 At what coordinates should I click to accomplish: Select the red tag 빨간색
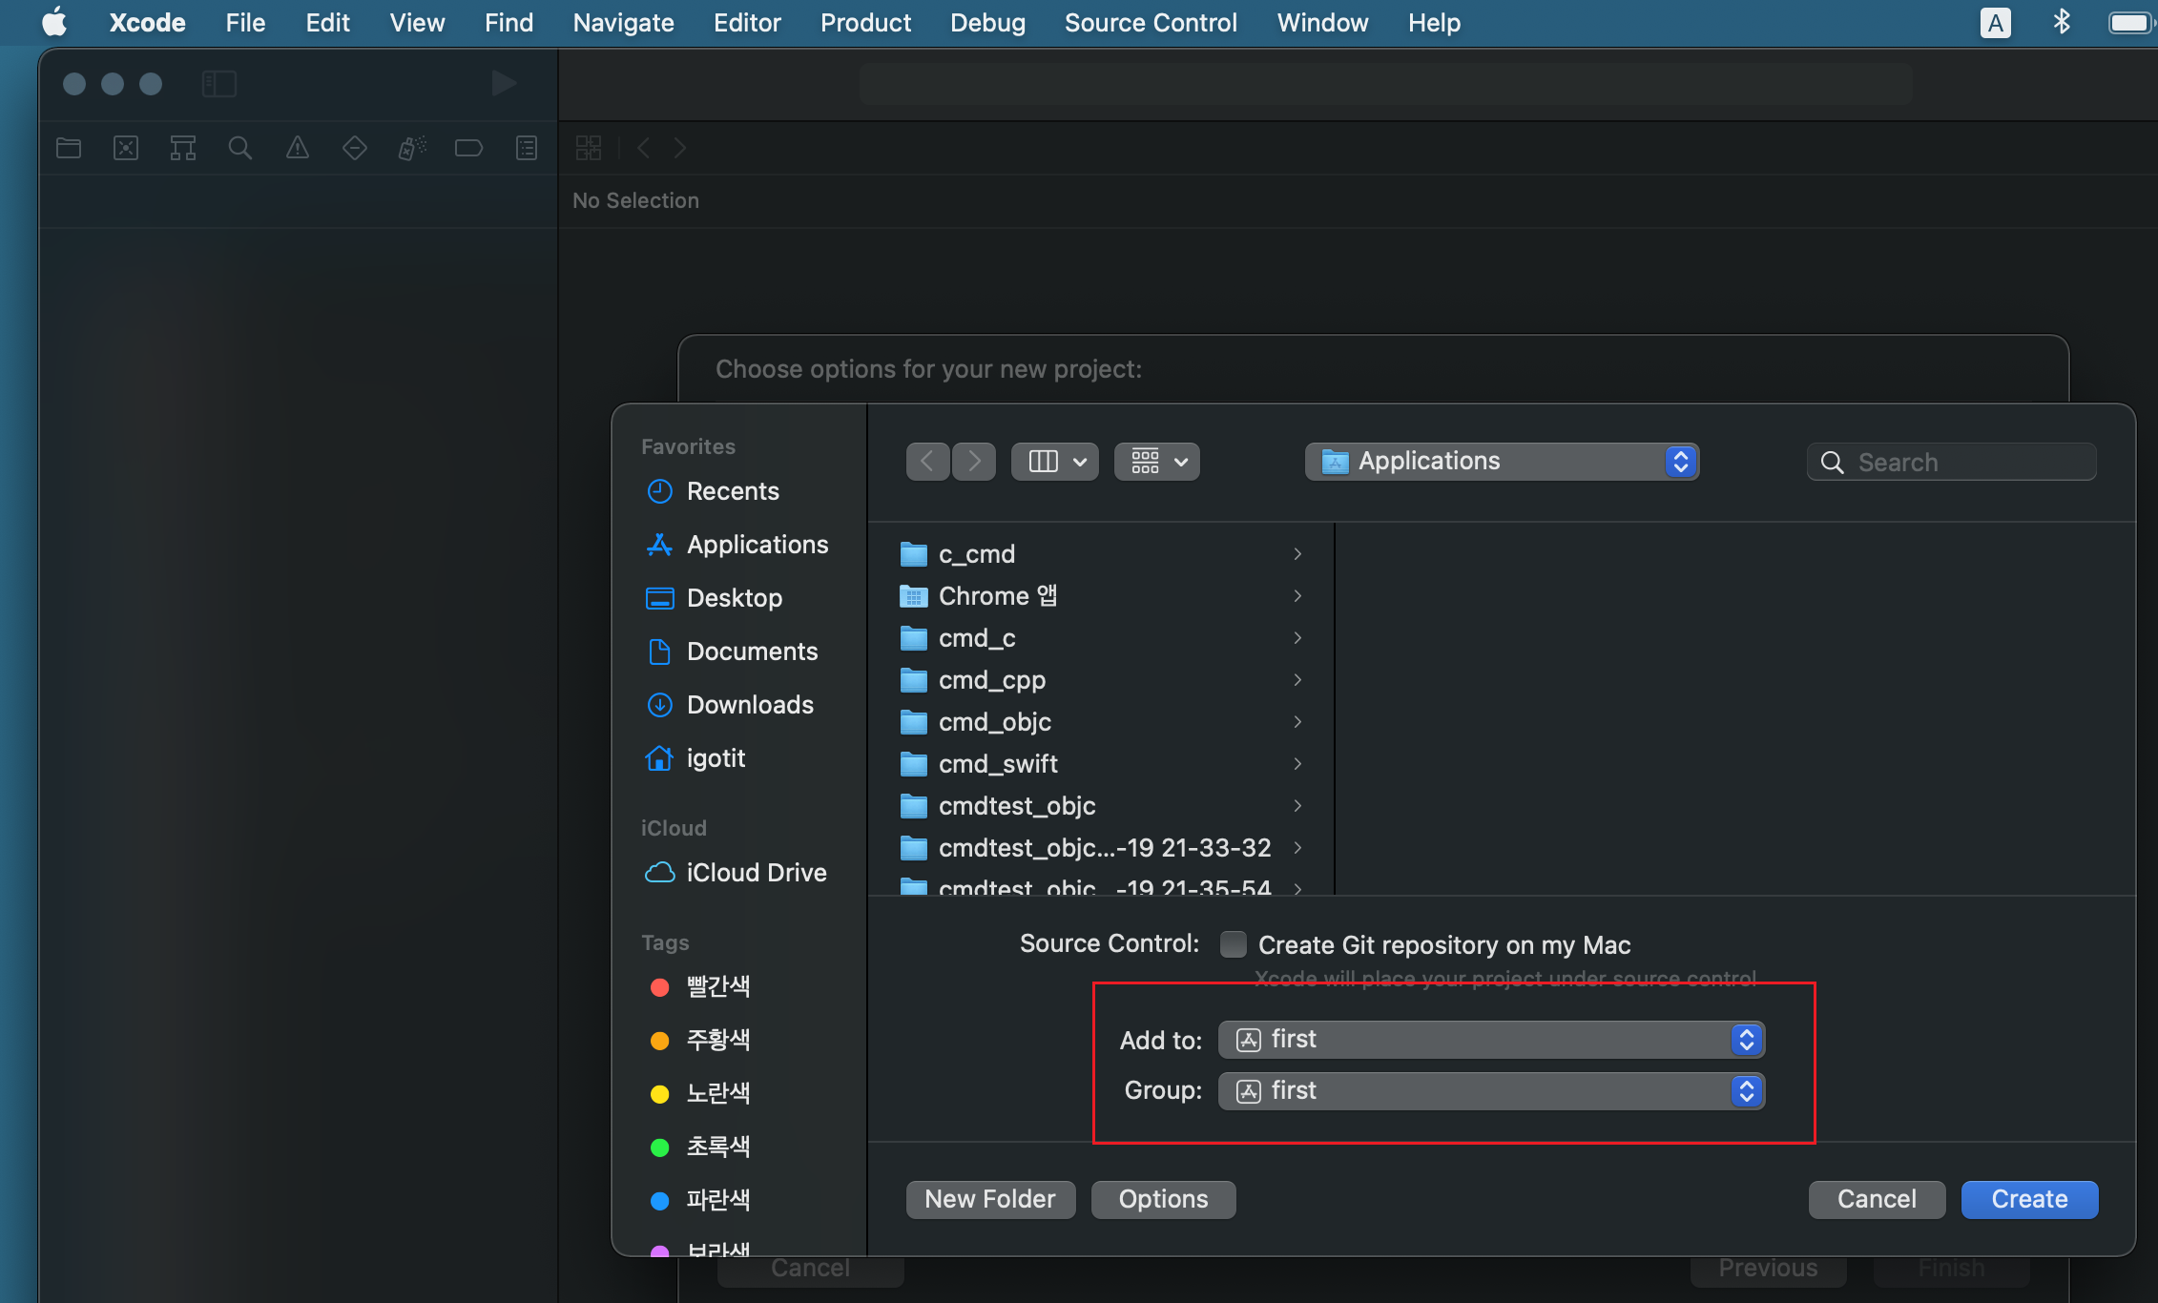coord(717,986)
